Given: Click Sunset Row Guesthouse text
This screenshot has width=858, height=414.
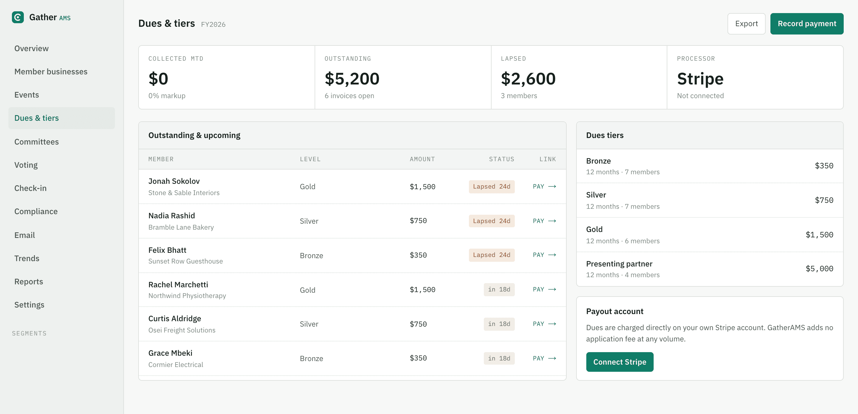Looking at the screenshot, I should pyautogui.click(x=186, y=261).
